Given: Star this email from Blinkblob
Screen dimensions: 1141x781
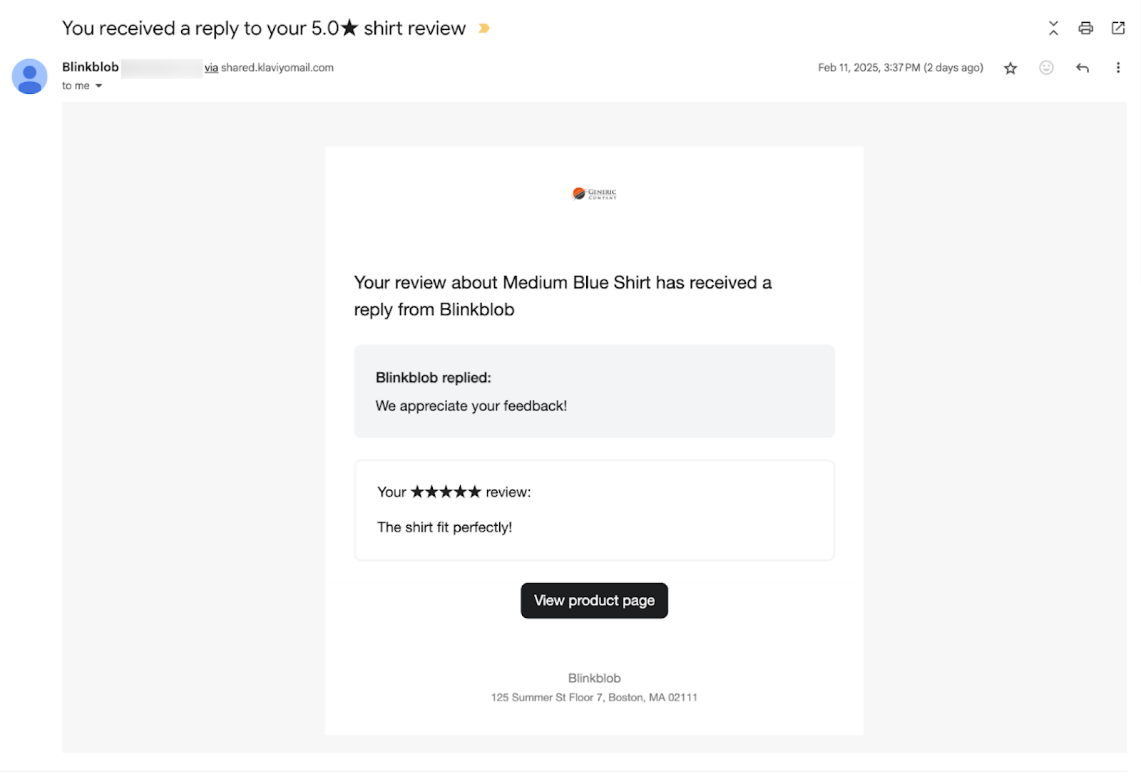Looking at the screenshot, I should 1010,68.
